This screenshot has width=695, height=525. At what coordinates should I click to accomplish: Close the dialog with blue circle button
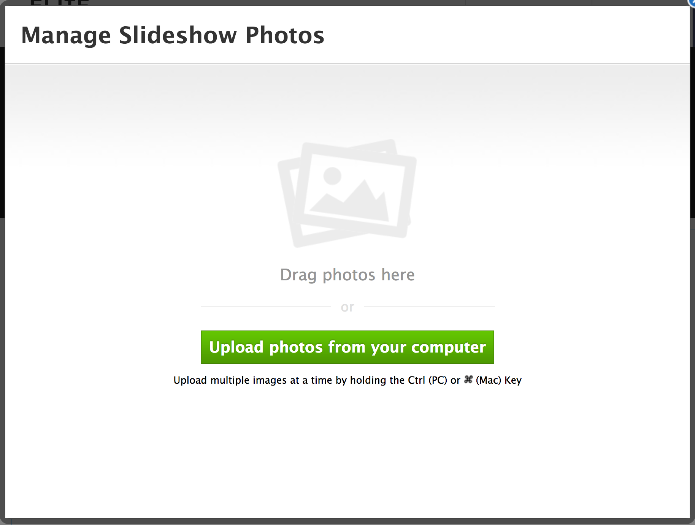click(x=692, y=2)
